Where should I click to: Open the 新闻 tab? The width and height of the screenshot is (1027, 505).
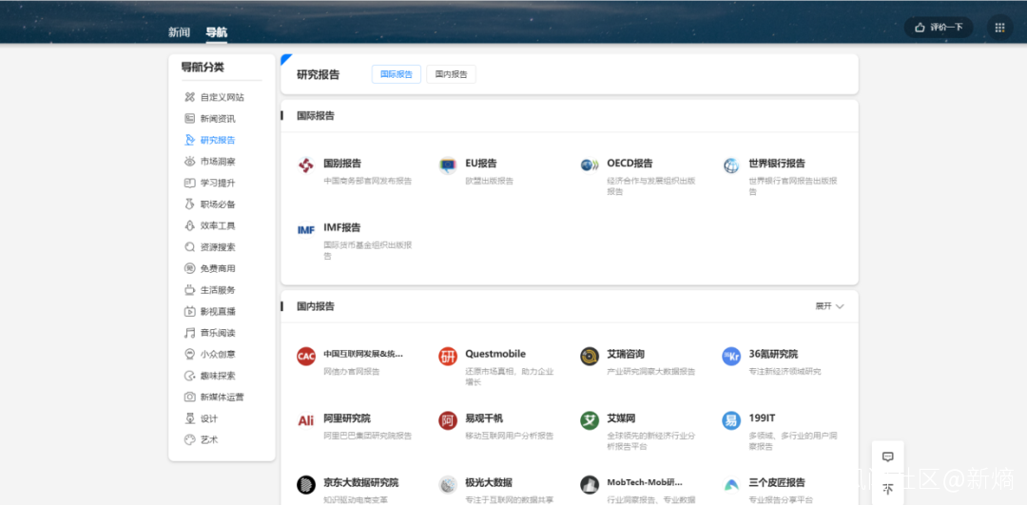(179, 32)
